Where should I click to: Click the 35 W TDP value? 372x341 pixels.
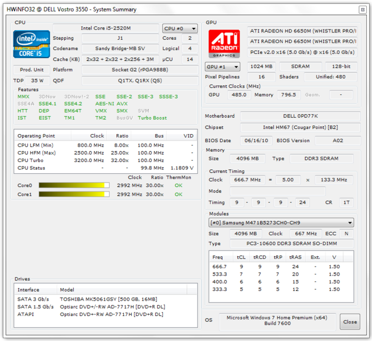37,81
